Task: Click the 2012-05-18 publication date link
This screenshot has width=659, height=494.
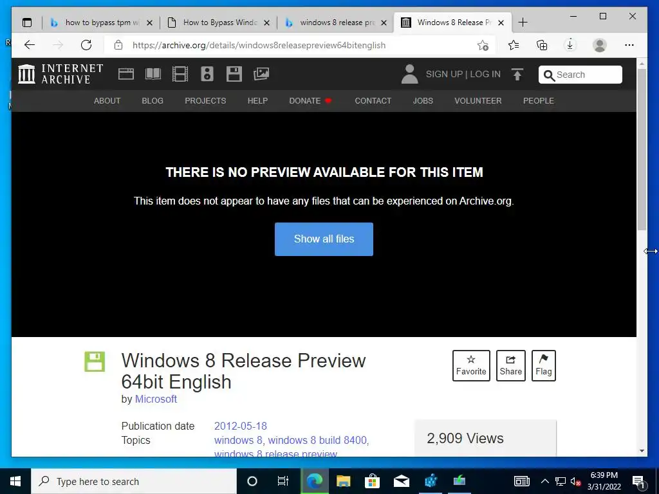Action: point(241,426)
